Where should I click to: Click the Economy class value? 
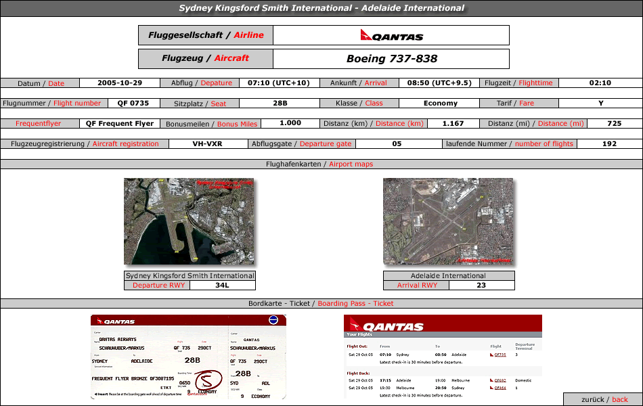point(440,104)
